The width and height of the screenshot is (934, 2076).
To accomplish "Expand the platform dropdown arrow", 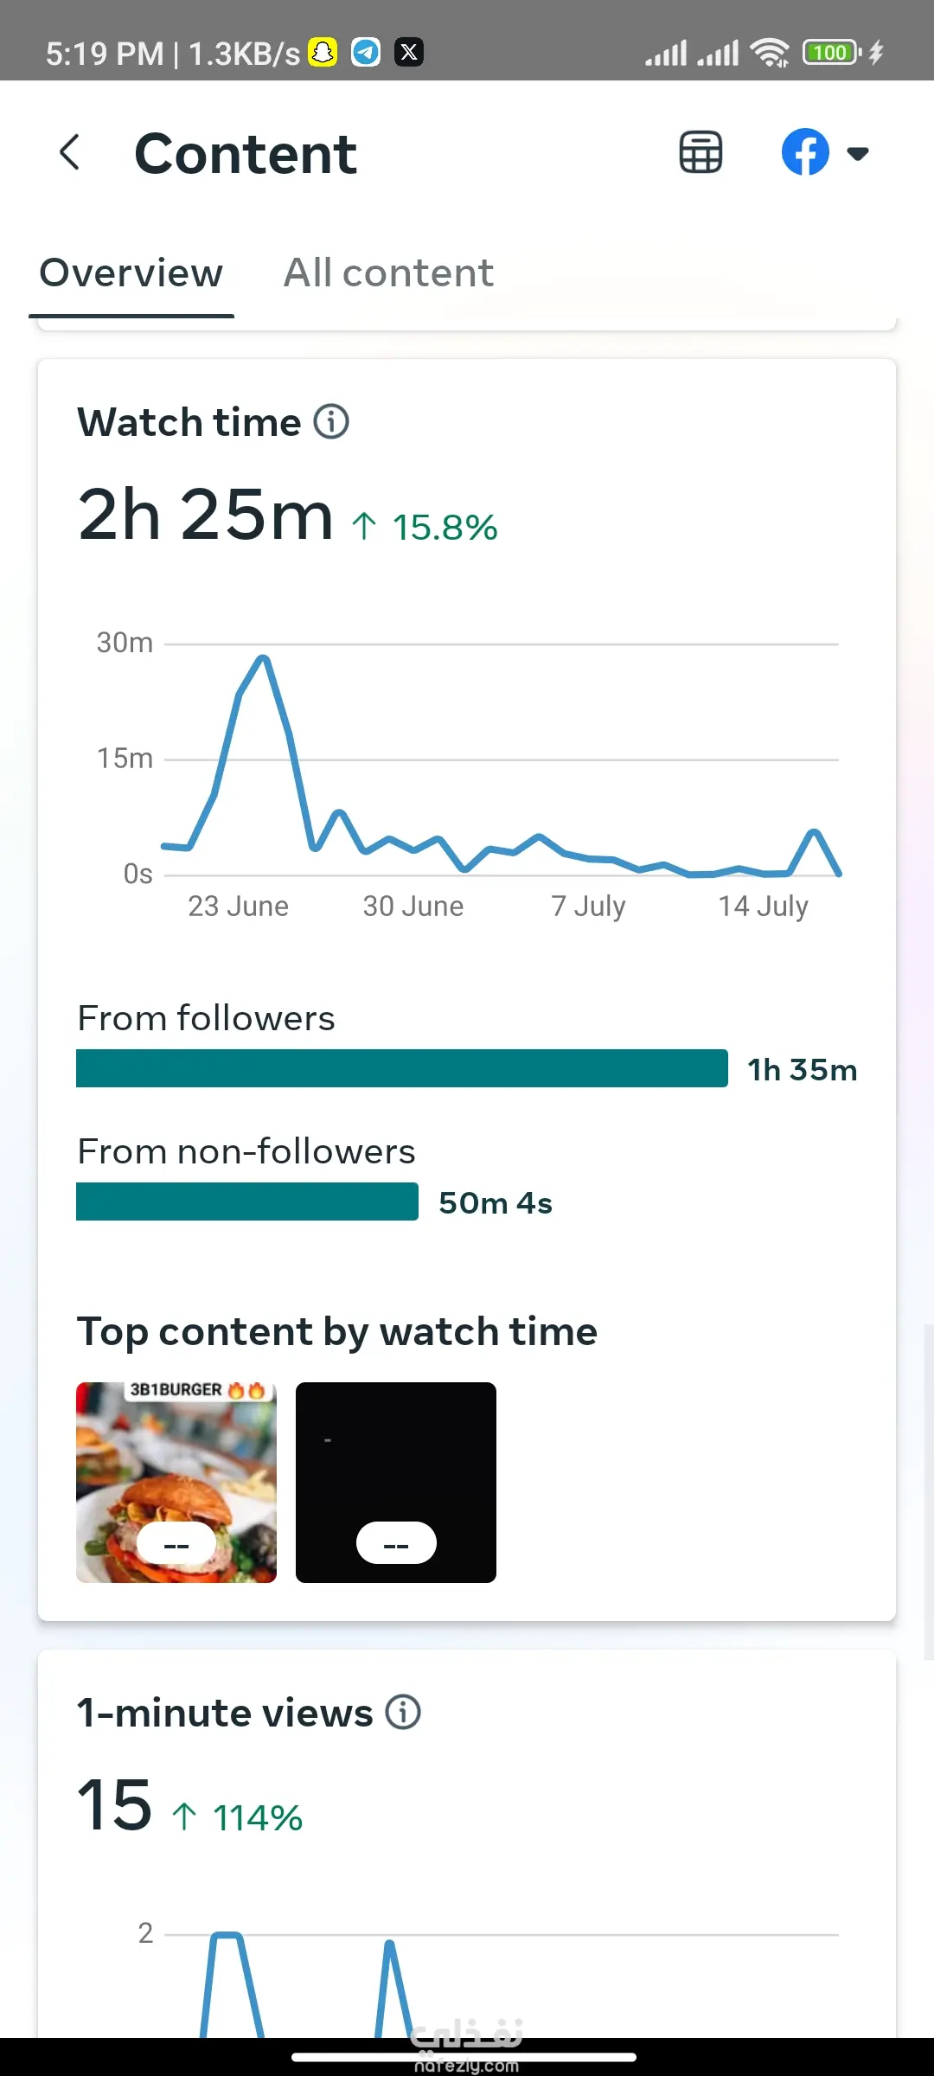I will pos(858,154).
